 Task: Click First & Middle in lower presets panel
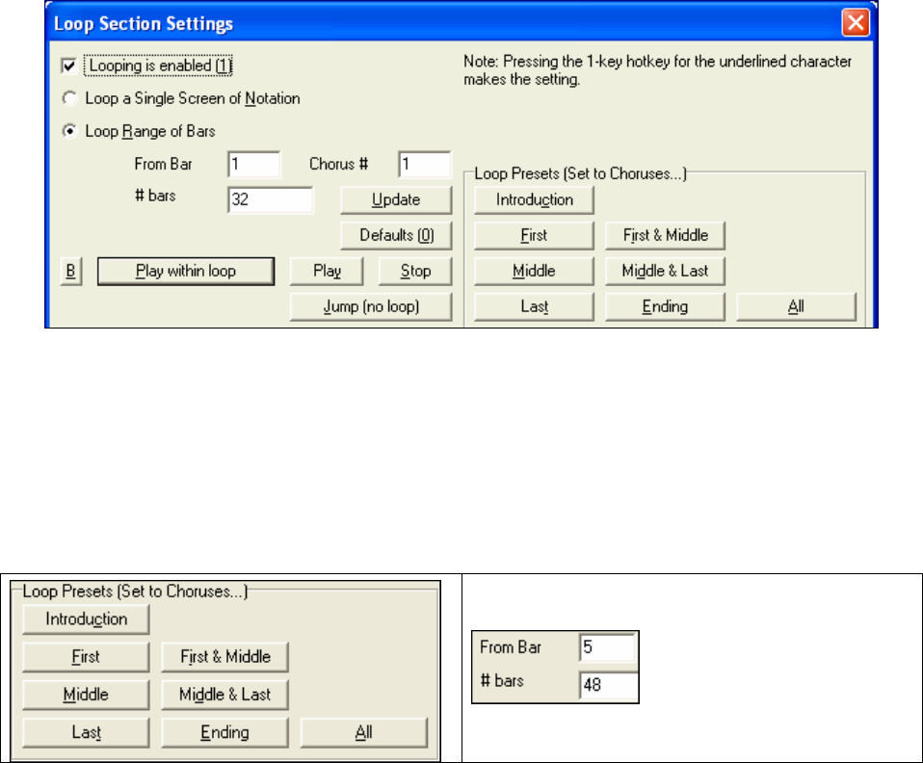224,657
